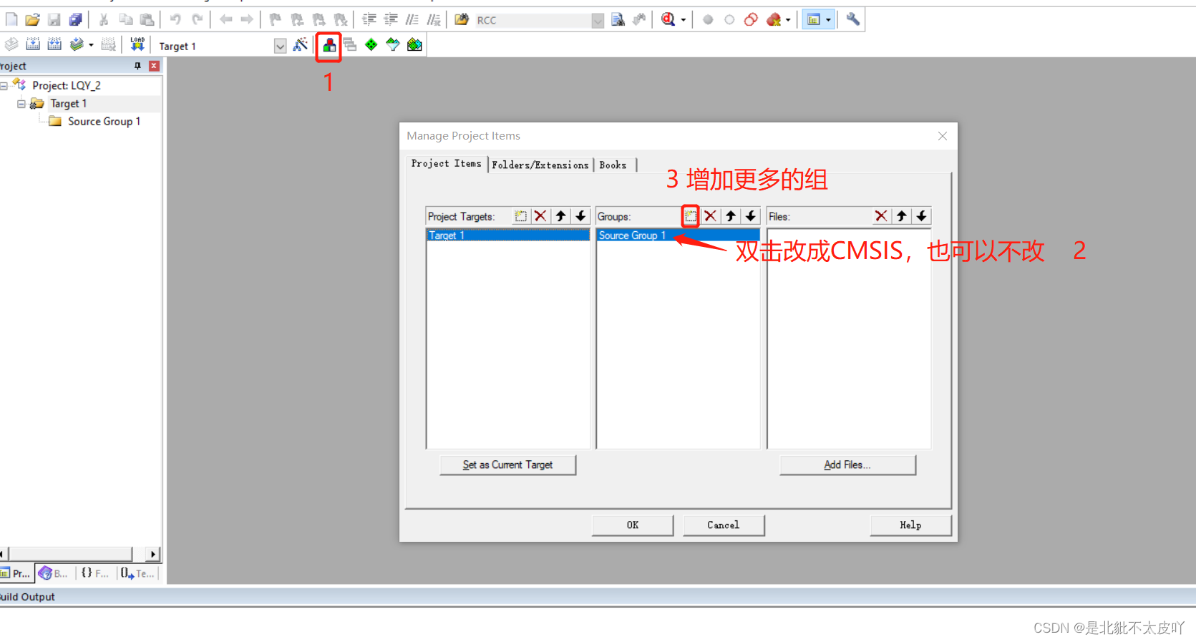Click the Find document icon

click(x=618, y=19)
